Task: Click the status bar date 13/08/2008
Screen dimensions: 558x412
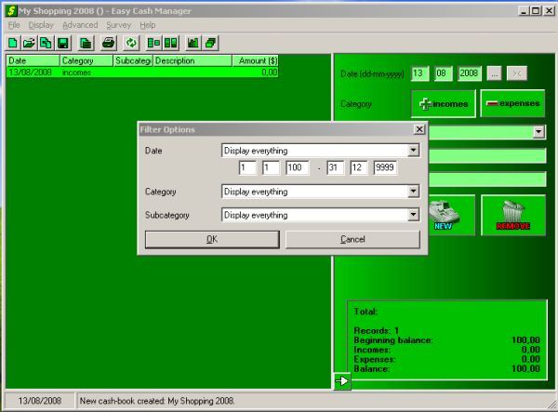Action: [40, 401]
